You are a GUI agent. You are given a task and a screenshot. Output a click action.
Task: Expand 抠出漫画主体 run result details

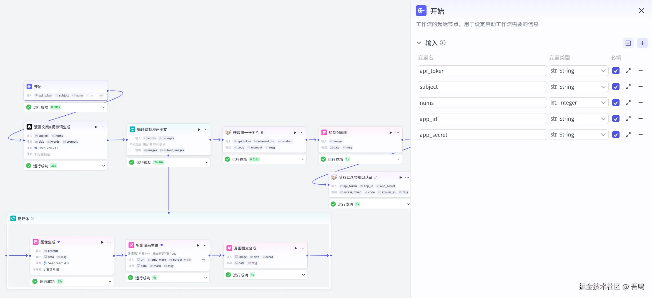pyautogui.click(x=205, y=278)
